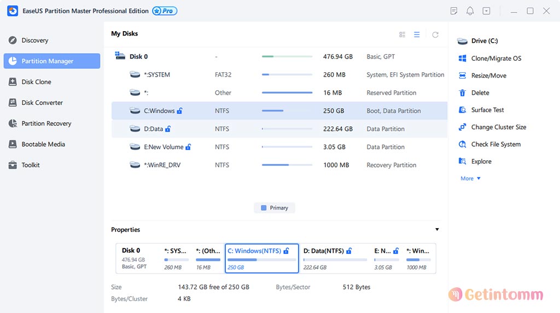Click the Toolkit briefcase icon
This screenshot has width=560, height=313.
click(13, 165)
